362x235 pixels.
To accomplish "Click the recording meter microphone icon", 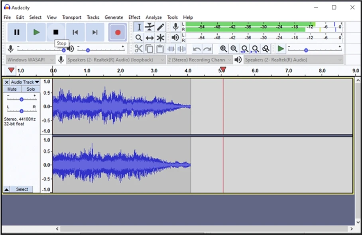I will click(175, 27).
